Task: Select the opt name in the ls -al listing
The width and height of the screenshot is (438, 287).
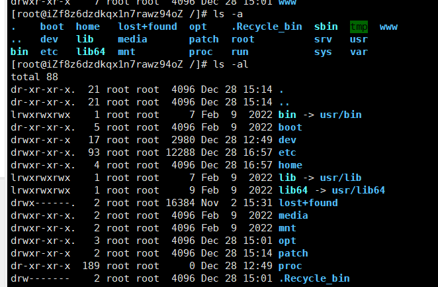Action: (x=287, y=241)
